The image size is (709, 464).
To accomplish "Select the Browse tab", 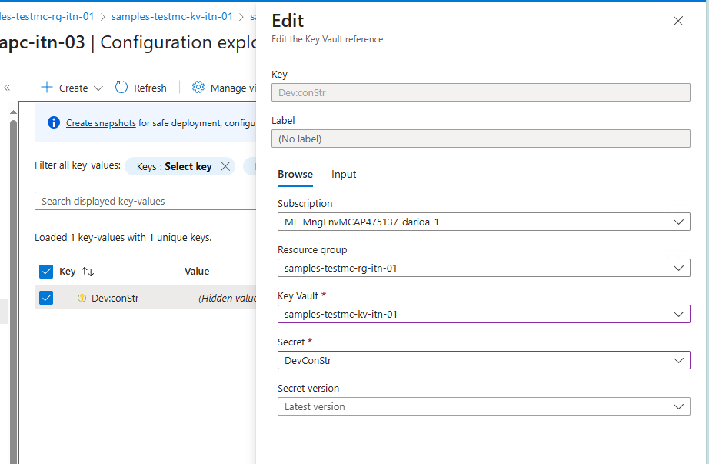I will click(295, 175).
